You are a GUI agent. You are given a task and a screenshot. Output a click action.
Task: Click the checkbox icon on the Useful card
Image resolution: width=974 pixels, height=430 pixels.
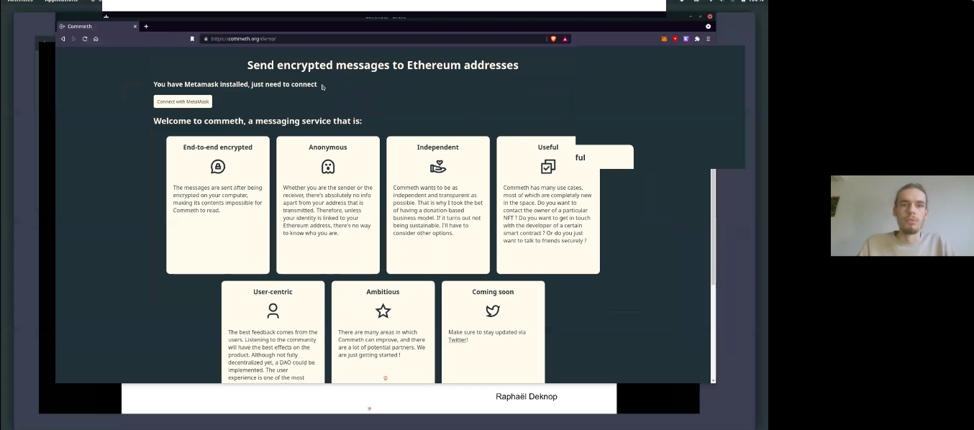[548, 167]
